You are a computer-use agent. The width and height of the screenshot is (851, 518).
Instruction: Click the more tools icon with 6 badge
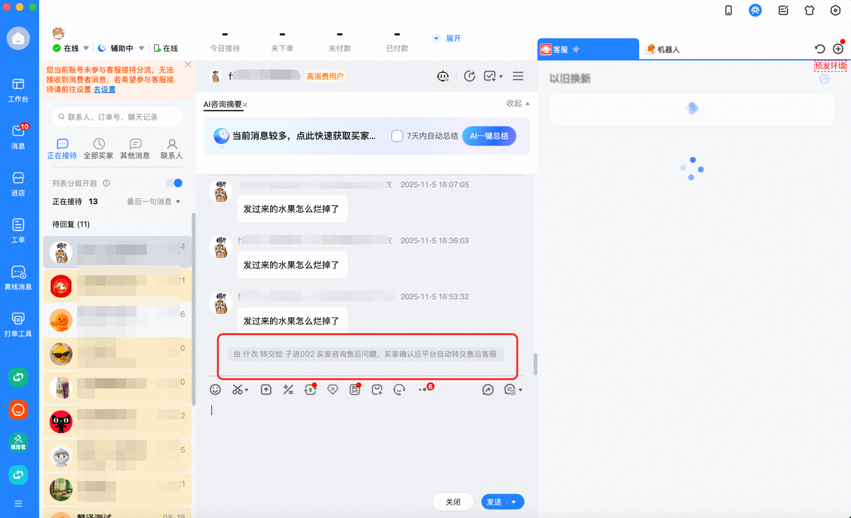[425, 388]
